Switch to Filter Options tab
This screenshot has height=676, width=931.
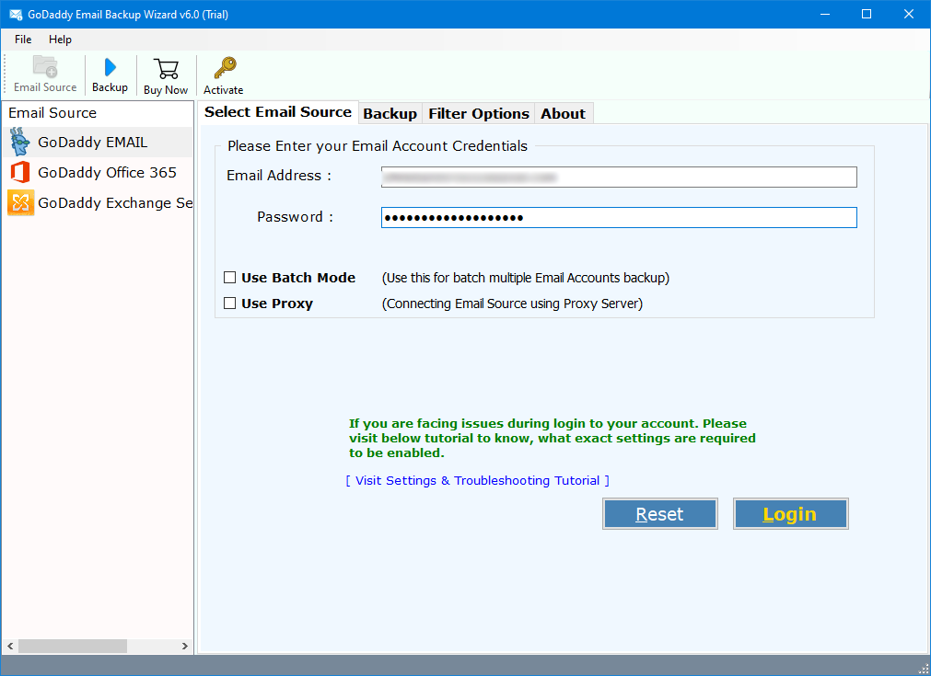point(479,113)
